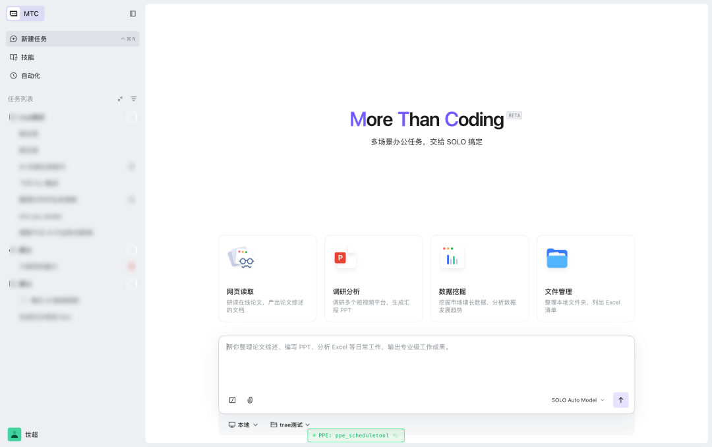The height and width of the screenshot is (447, 712).
Task: Click the blue folder icon
Action: click(x=557, y=258)
